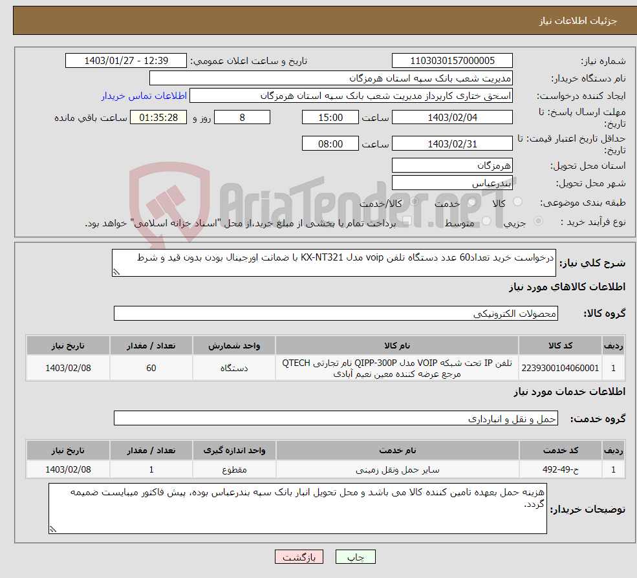Screen dimensions: 637x578
Task: Select the متوسط purchase type radio
Action: [x=486, y=221]
